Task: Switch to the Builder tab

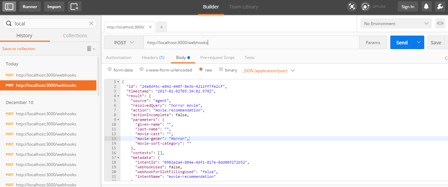Action: coord(211,7)
